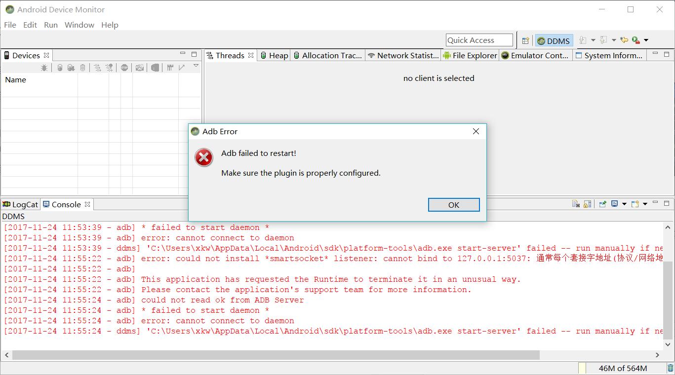Open the Run menu
Image resolution: width=675 pixels, height=375 pixels.
[x=51, y=25]
